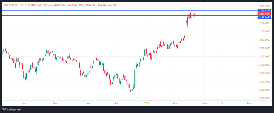Open the TradingView wordmark link

click(15, 109)
